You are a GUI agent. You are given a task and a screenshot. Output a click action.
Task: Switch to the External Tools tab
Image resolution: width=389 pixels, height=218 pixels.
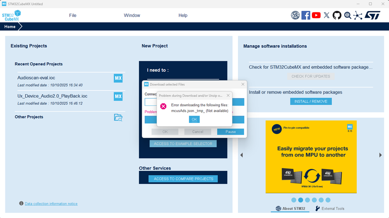pos(330,208)
